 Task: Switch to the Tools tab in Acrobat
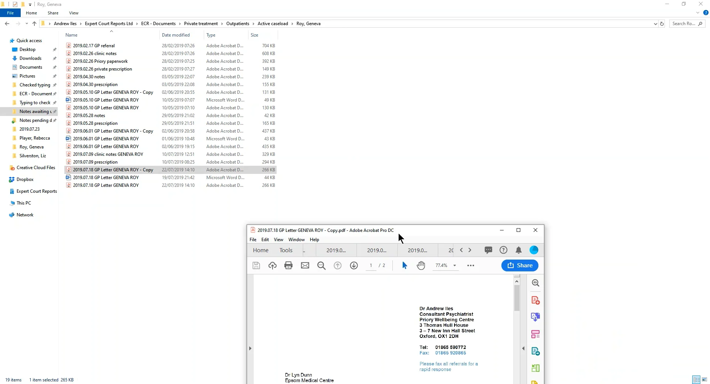point(286,250)
